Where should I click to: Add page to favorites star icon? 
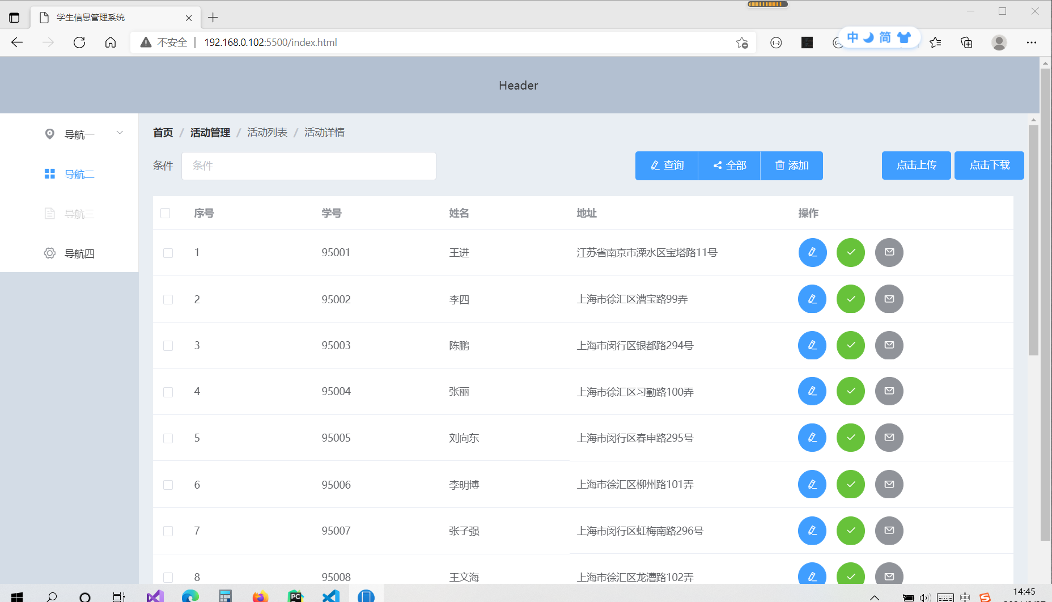742,43
